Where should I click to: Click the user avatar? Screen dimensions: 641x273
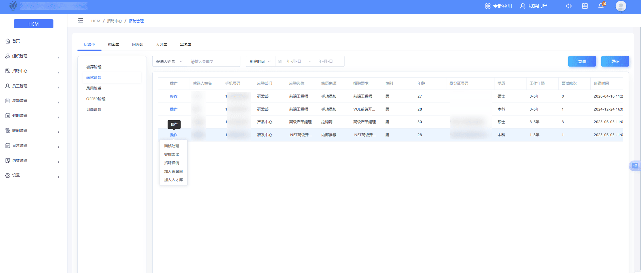pyautogui.click(x=621, y=6)
